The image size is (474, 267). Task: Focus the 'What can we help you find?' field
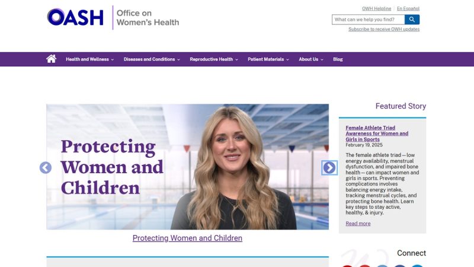367,20
